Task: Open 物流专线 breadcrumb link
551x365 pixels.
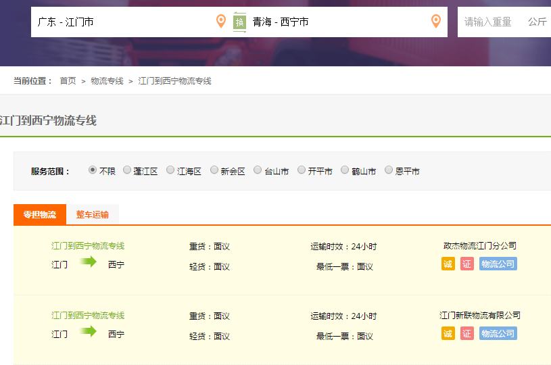Action: (107, 81)
